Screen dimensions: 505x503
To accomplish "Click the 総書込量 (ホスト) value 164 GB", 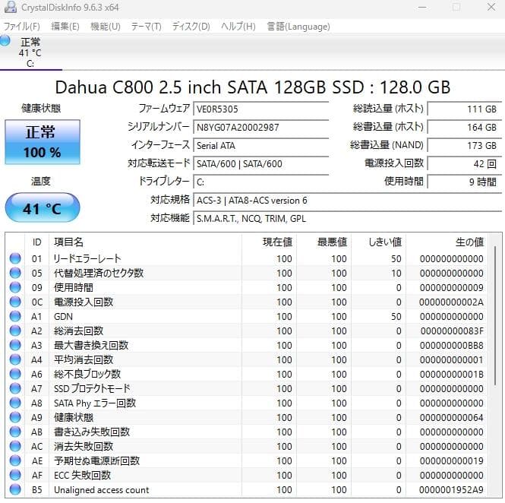I will [x=465, y=127].
